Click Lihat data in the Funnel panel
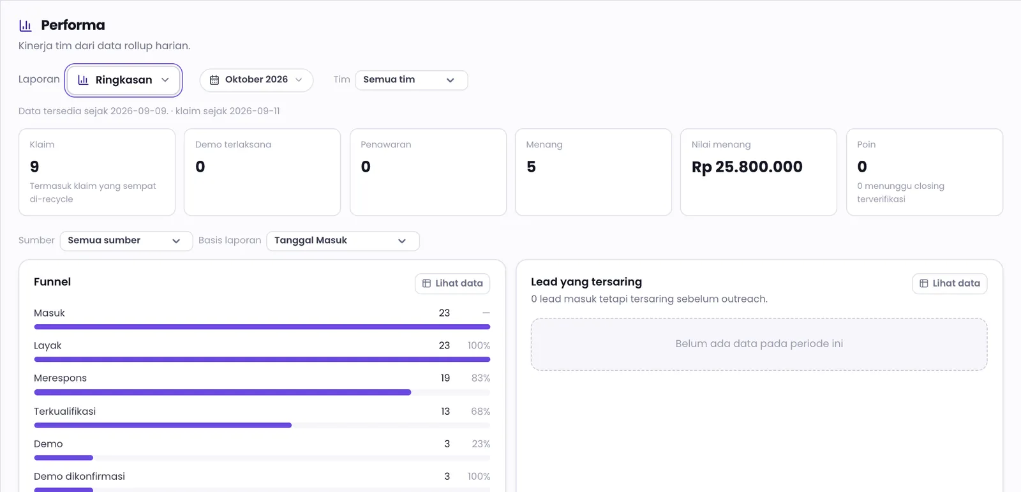 point(452,283)
